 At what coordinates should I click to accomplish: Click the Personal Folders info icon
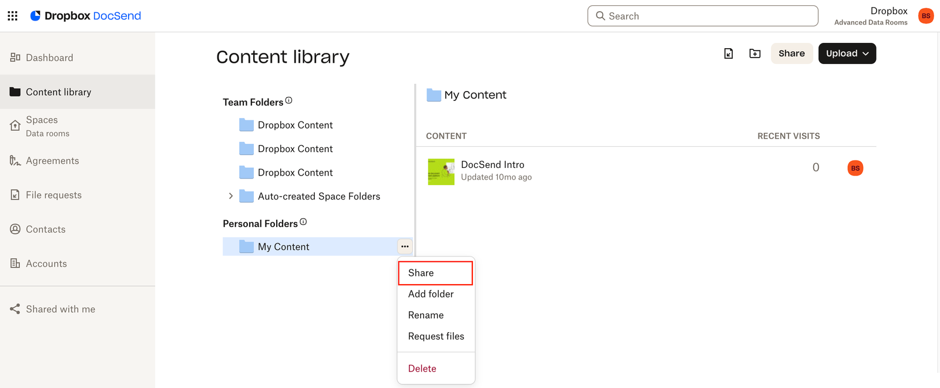click(303, 222)
